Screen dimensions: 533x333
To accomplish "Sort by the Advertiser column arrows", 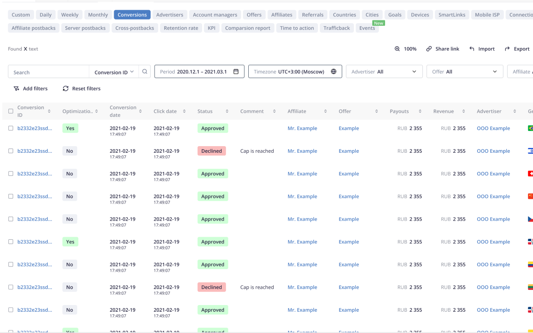I will pos(515,111).
